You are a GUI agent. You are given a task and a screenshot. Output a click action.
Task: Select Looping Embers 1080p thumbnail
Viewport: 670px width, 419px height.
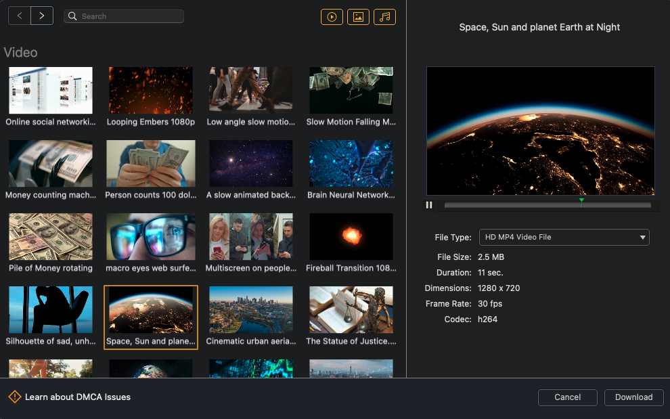(150, 90)
